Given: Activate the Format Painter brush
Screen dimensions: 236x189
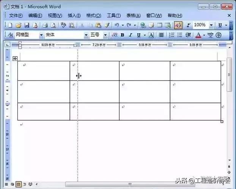Looking at the screenshot, I should (107, 25).
